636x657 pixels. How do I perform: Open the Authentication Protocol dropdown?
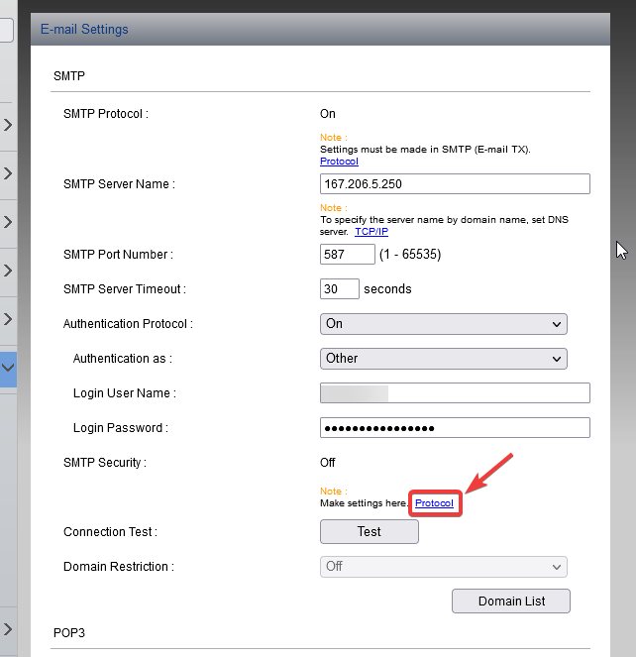(x=443, y=324)
